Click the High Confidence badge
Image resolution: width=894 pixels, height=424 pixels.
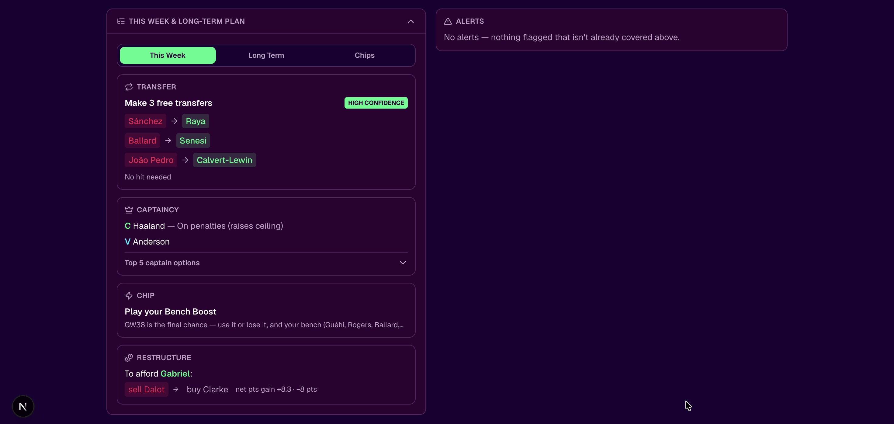[x=376, y=103]
